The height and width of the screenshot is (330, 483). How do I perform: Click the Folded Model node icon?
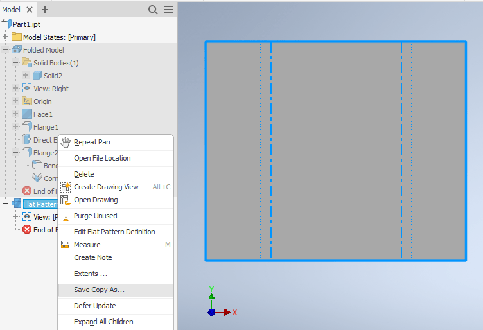(x=17, y=50)
